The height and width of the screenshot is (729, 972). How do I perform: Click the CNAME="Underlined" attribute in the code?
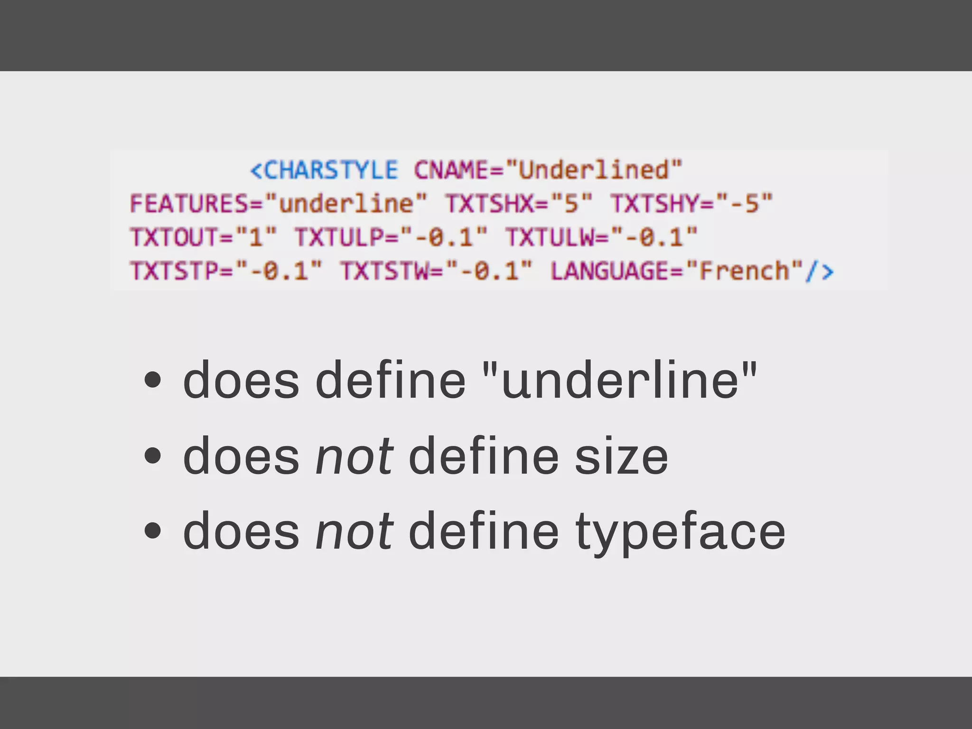click(x=548, y=170)
